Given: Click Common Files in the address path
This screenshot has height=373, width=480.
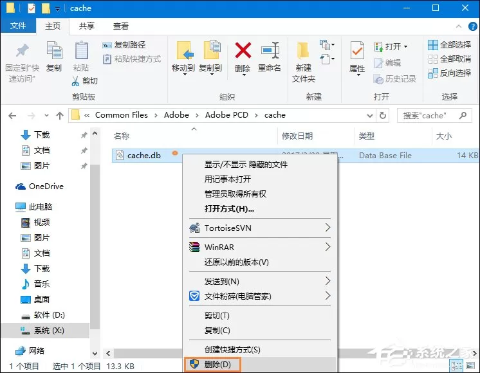Looking at the screenshot, I should 121,115.
